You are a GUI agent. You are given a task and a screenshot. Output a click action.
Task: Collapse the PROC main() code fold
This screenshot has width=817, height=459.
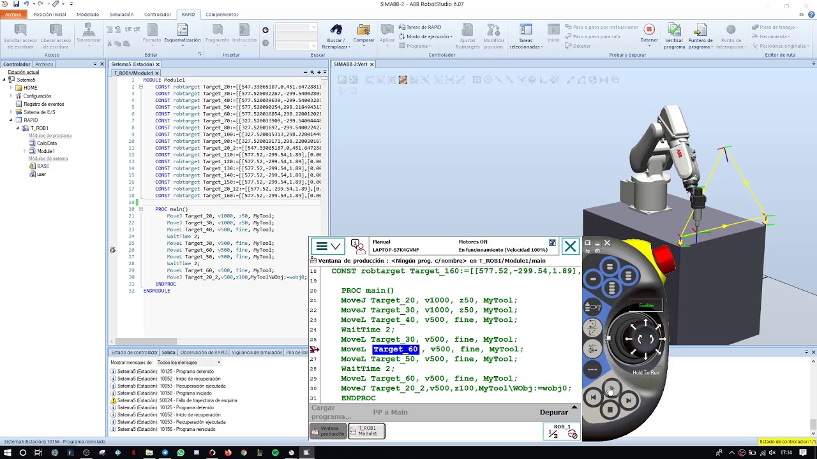tap(140, 209)
